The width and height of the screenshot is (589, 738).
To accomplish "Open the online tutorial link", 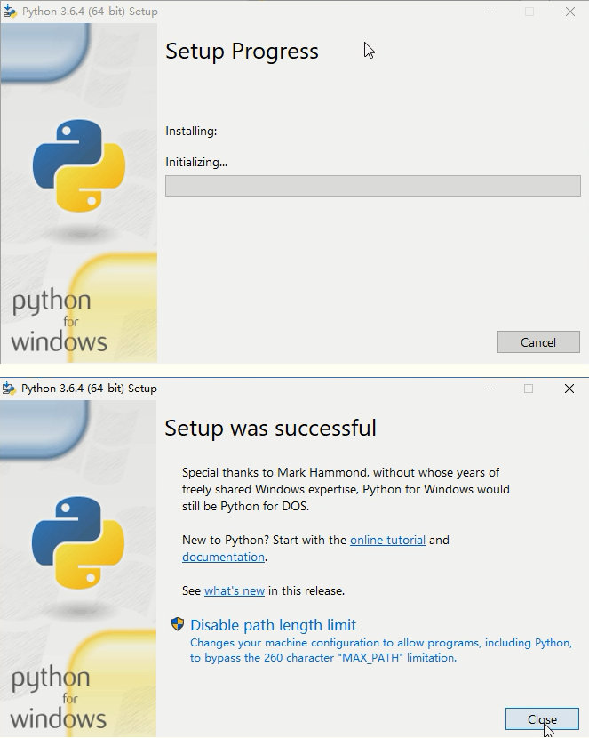I will point(387,540).
